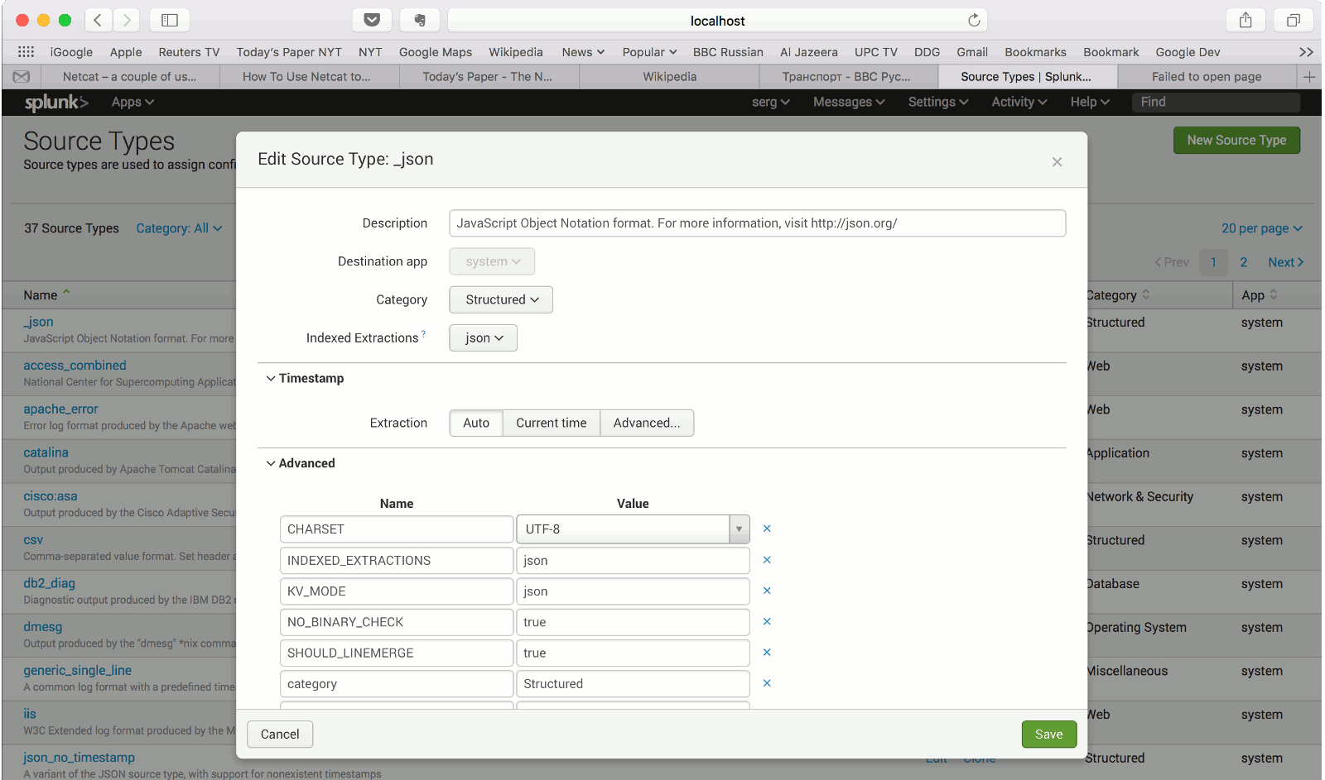Collapse the Advanced section
Screen dimensions: 1325x780
click(300, 463)
